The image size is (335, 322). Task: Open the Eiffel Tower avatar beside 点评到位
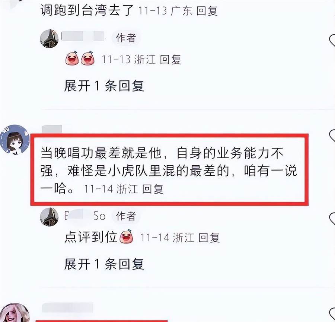[x=49, y=217]
